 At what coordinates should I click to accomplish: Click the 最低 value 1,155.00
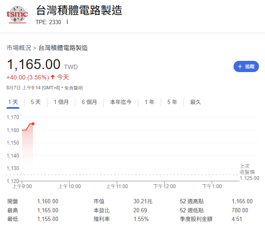click(x=48, y=219)
